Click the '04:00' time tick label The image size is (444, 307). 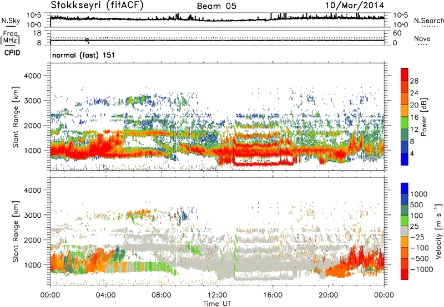105,295
